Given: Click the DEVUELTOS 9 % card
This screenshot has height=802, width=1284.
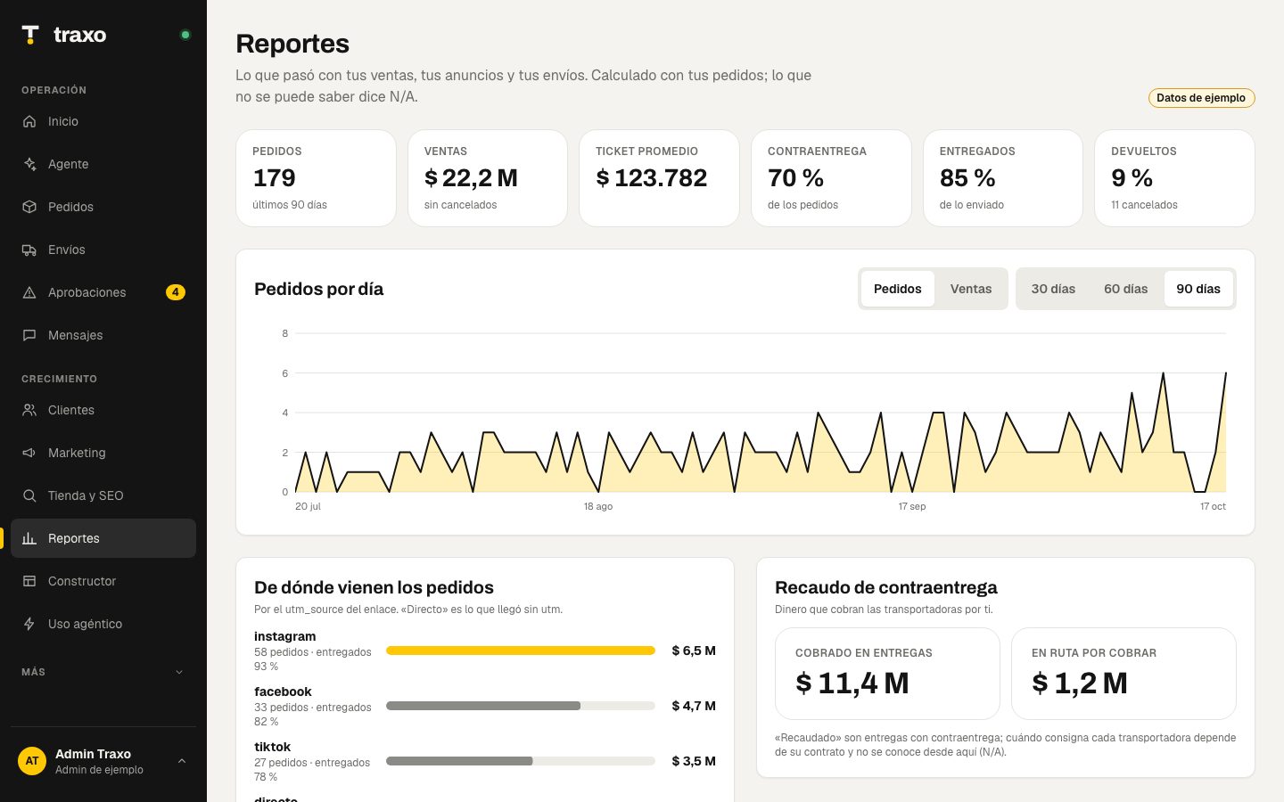Looking at the screenshot, I should (x=1174, y=178).
